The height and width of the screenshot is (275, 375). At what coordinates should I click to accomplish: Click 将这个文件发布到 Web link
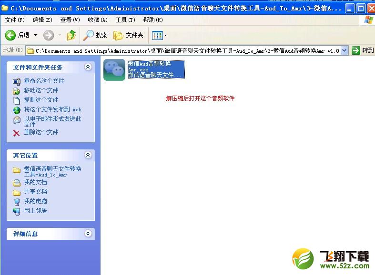(52, 109)
